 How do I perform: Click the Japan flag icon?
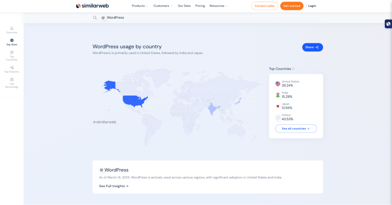pos(278,106)
